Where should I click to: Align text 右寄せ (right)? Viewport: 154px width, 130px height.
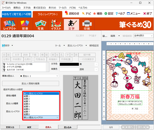tap(28, 59)
